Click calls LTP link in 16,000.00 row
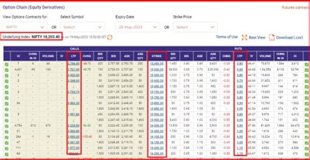Screen dimensions: 310x160 (x=74, y=126)
